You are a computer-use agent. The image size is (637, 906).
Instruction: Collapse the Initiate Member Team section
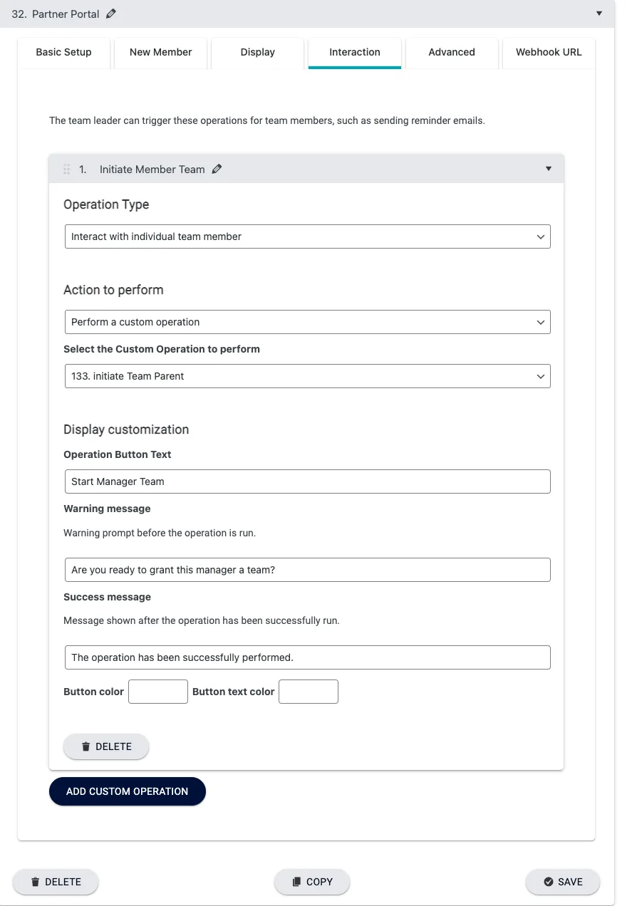click(x=548, y=169)
